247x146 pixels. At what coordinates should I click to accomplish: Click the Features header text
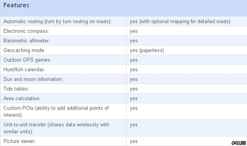click(17, 5)
